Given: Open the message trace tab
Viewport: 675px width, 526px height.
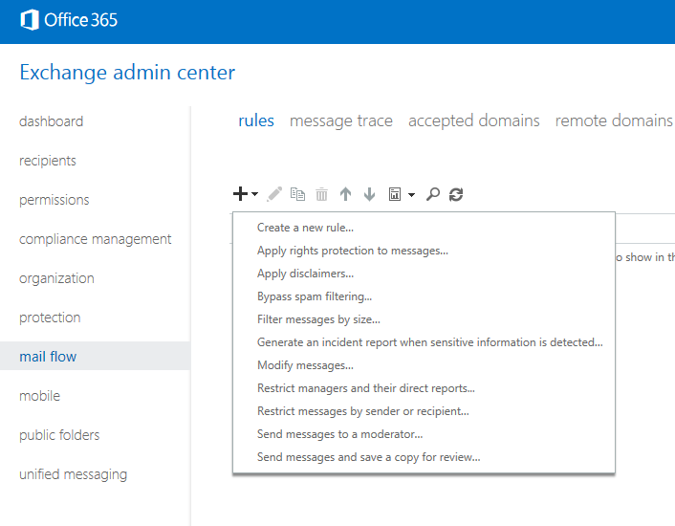Looking at the screenshot, I should pos(341,121).
